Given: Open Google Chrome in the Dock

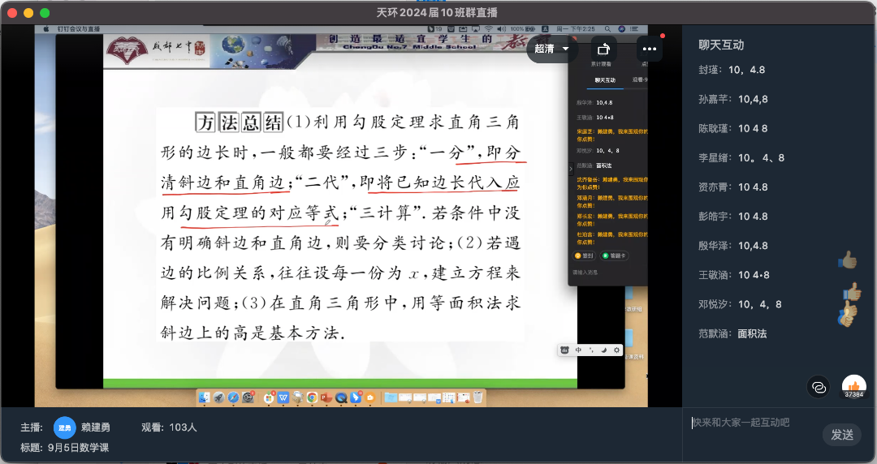Looking at the screenshot, I should [312, 397].
